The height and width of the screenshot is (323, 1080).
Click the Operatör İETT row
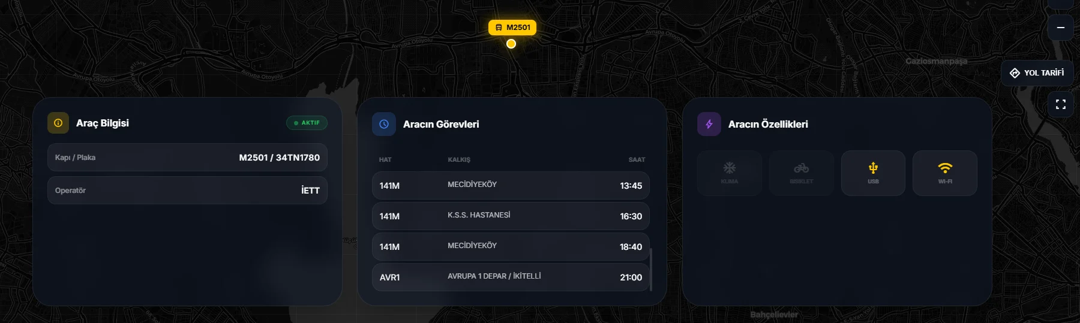(x=187, y=191)
